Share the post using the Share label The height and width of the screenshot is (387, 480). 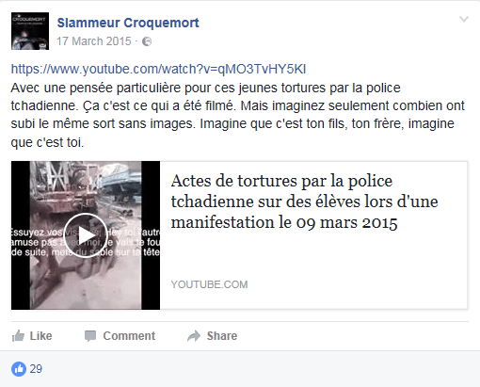coord(222,336)
